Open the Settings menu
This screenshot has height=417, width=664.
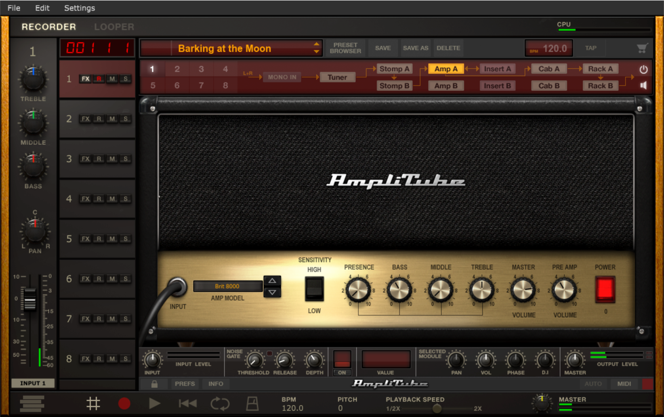click(80, 8)
